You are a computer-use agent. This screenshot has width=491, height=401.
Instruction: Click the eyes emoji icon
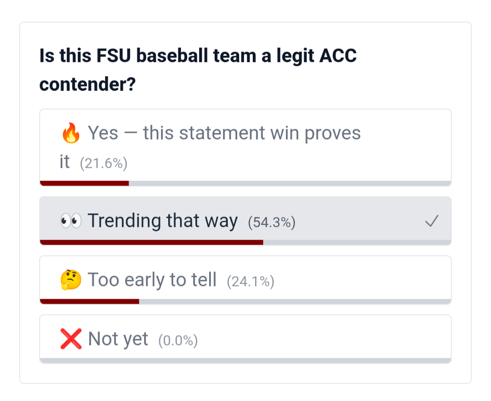[70, 221]
